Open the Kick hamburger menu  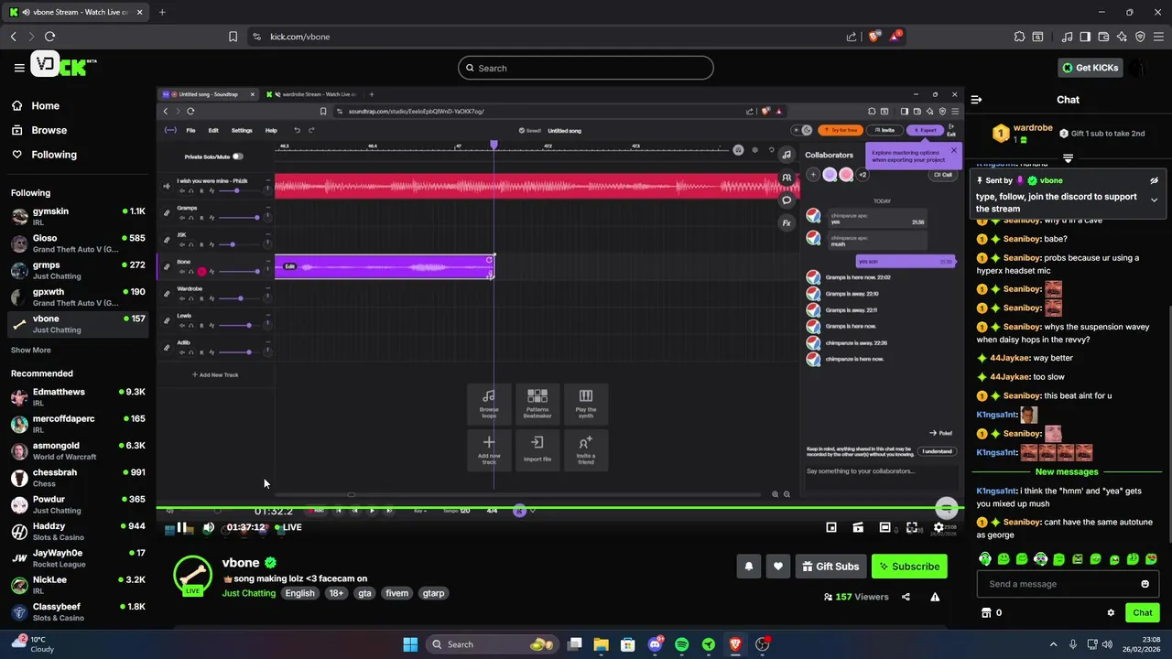click(x=19, y=68)
